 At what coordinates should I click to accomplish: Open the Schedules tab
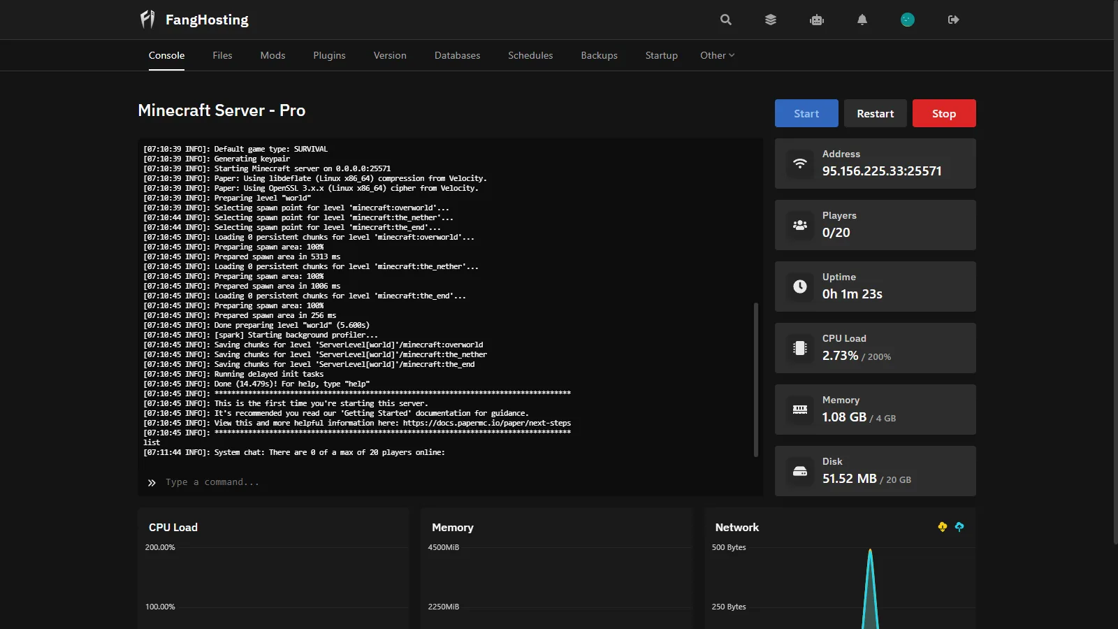[530, 55]
